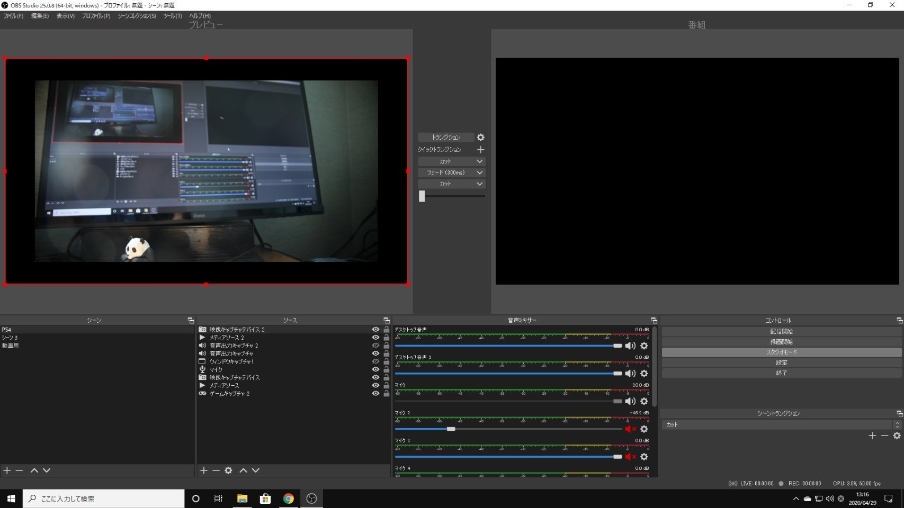The width and height of the screenshot is (904, 508).
Task: Add a new source with plus icon
Action: 203,470
